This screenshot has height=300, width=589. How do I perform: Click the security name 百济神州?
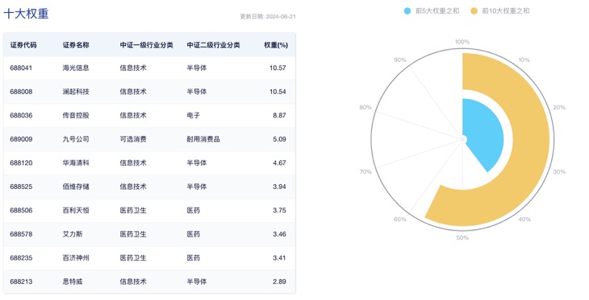[76, 258]
